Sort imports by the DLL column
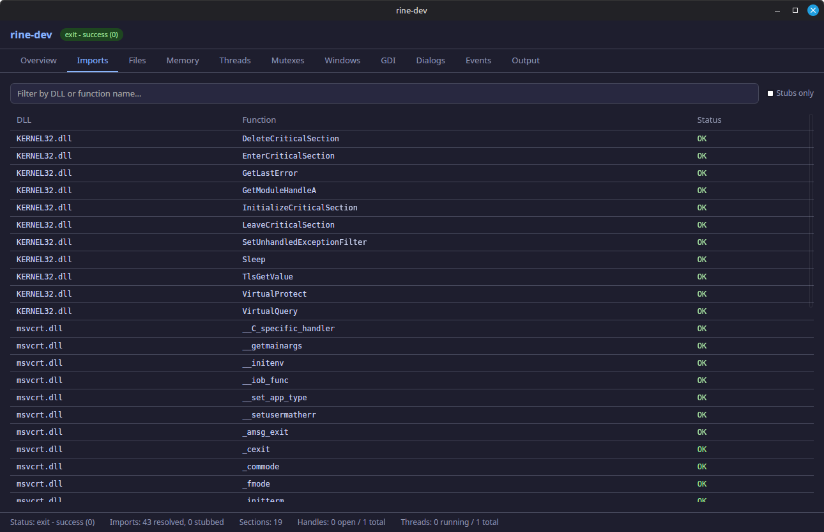This screenshot has height=532, width=824. click(24, 120)
